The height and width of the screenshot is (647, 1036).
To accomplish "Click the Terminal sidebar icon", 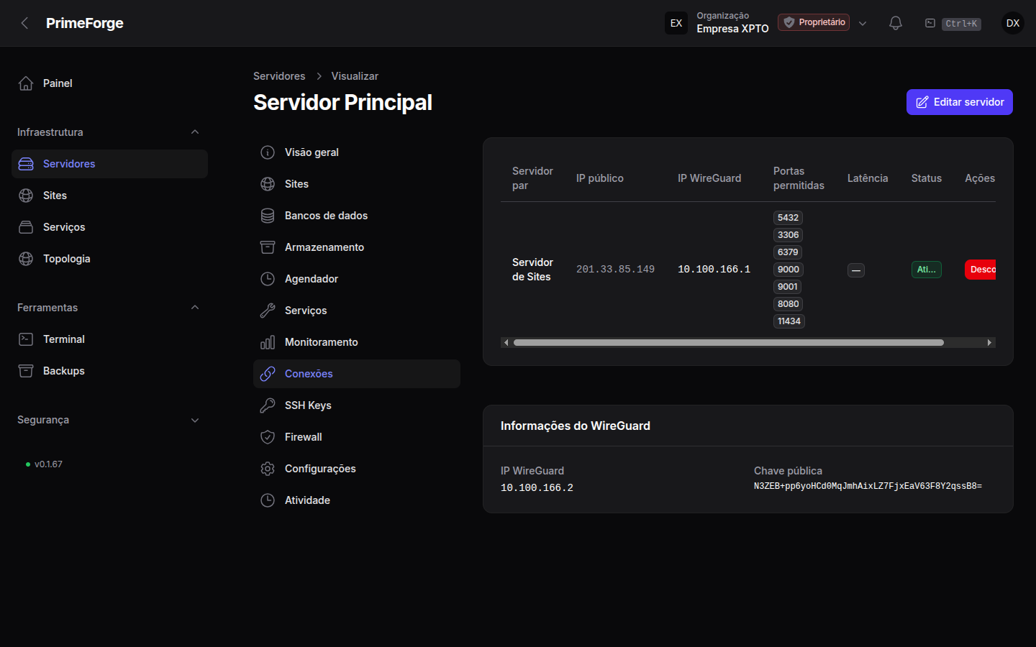I will [26, 339].
